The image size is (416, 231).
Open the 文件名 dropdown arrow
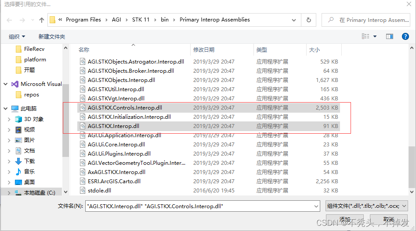click(x=316, y=206)
